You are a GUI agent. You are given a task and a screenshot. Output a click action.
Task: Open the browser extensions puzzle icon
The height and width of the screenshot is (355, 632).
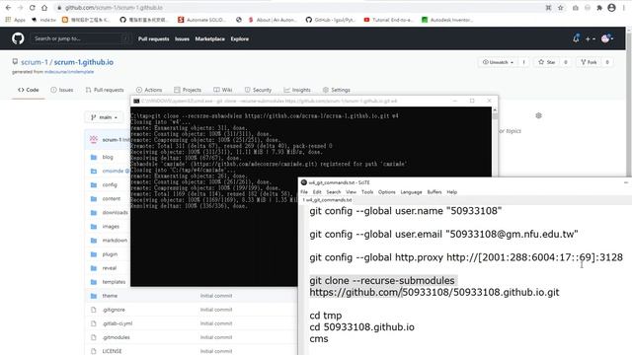pyautogui.click(x=599, y=8)
